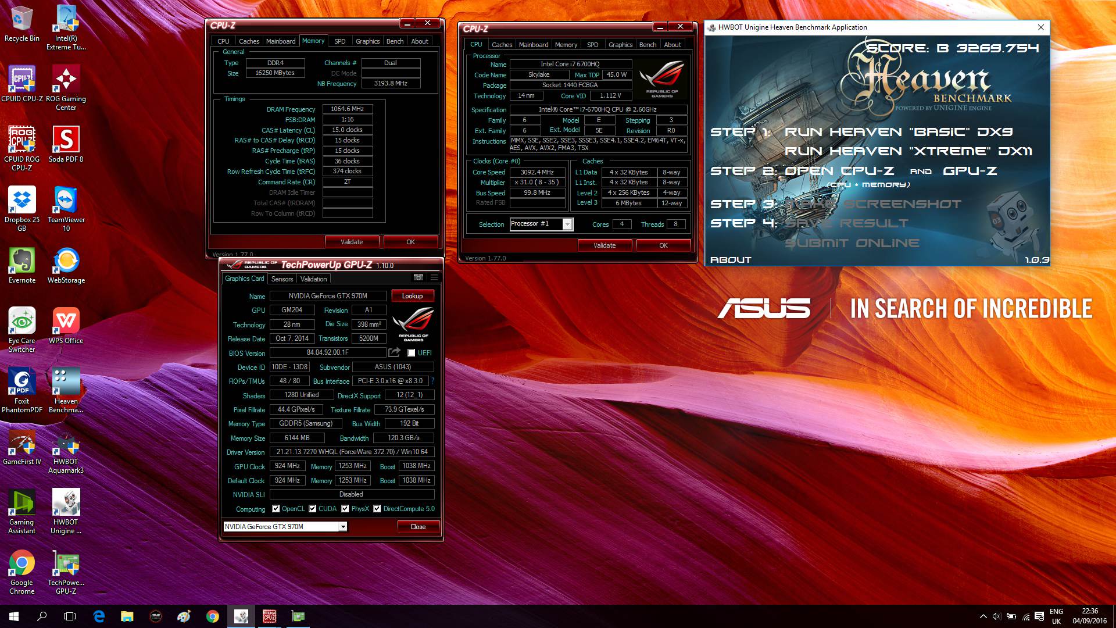Image resolution: width=1116 pixels, height=628 pixels.
Task: Open Microsoft Edge in taskbar
Action: tap(99, 616)
